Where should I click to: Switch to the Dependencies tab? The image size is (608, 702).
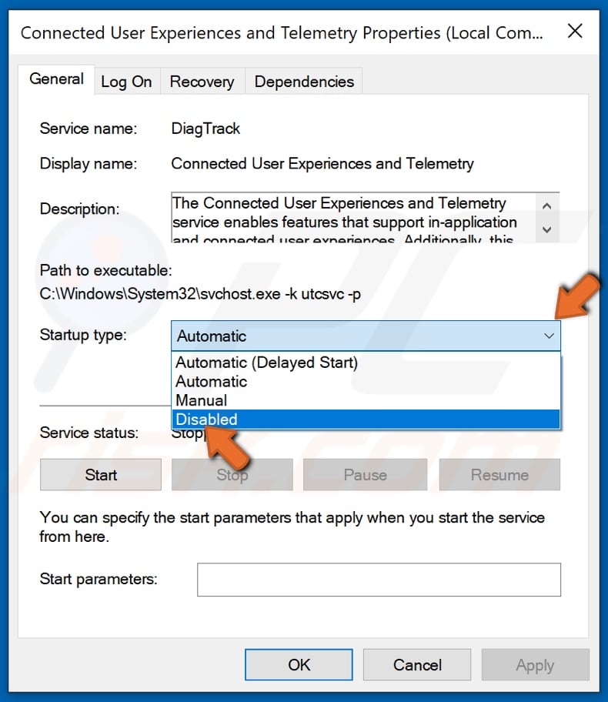[303, 81]
